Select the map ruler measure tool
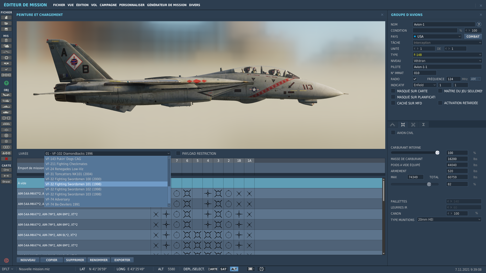 6,176
